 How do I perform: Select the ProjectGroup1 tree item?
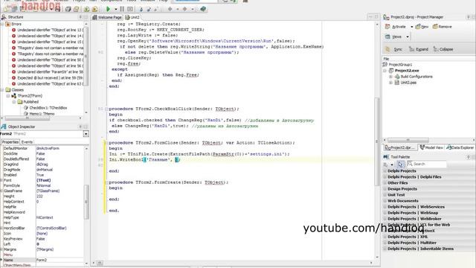point(401,65)
